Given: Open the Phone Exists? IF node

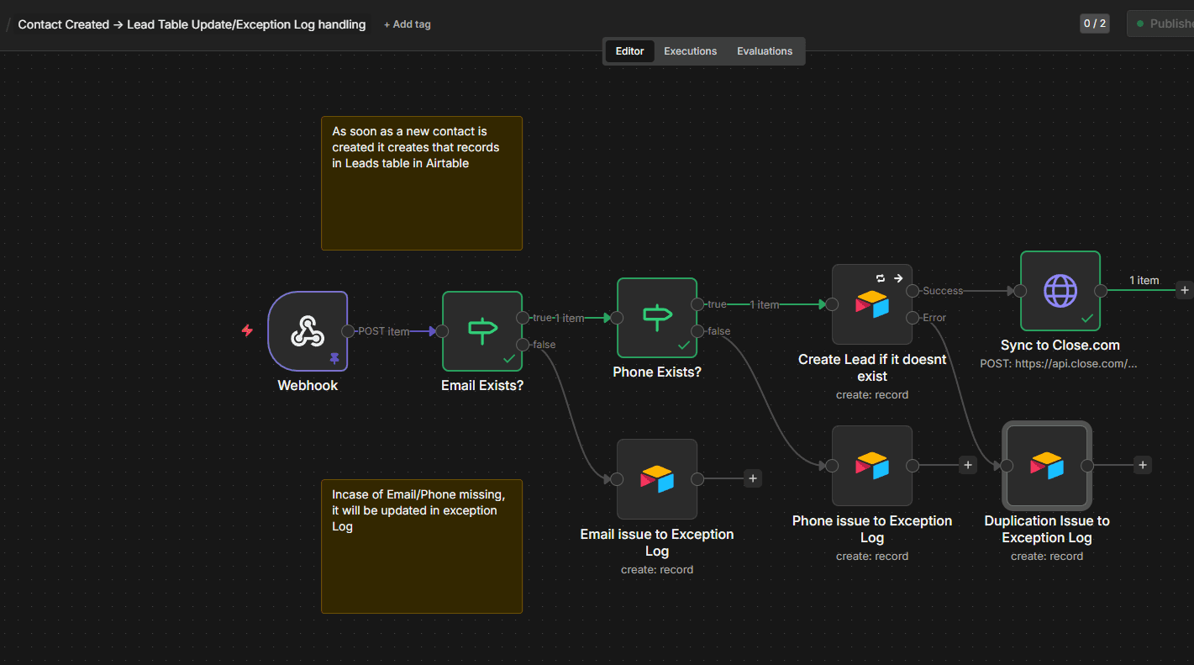Looking at the screenshot, I should [657, 318].
